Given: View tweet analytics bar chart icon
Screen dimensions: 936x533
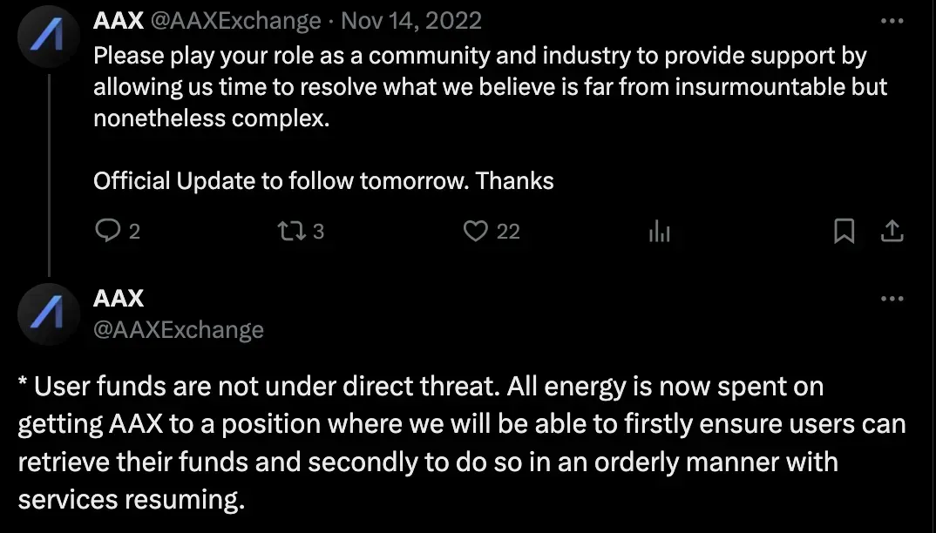Looking at the screenshot, I should click(x=660, y=231).
